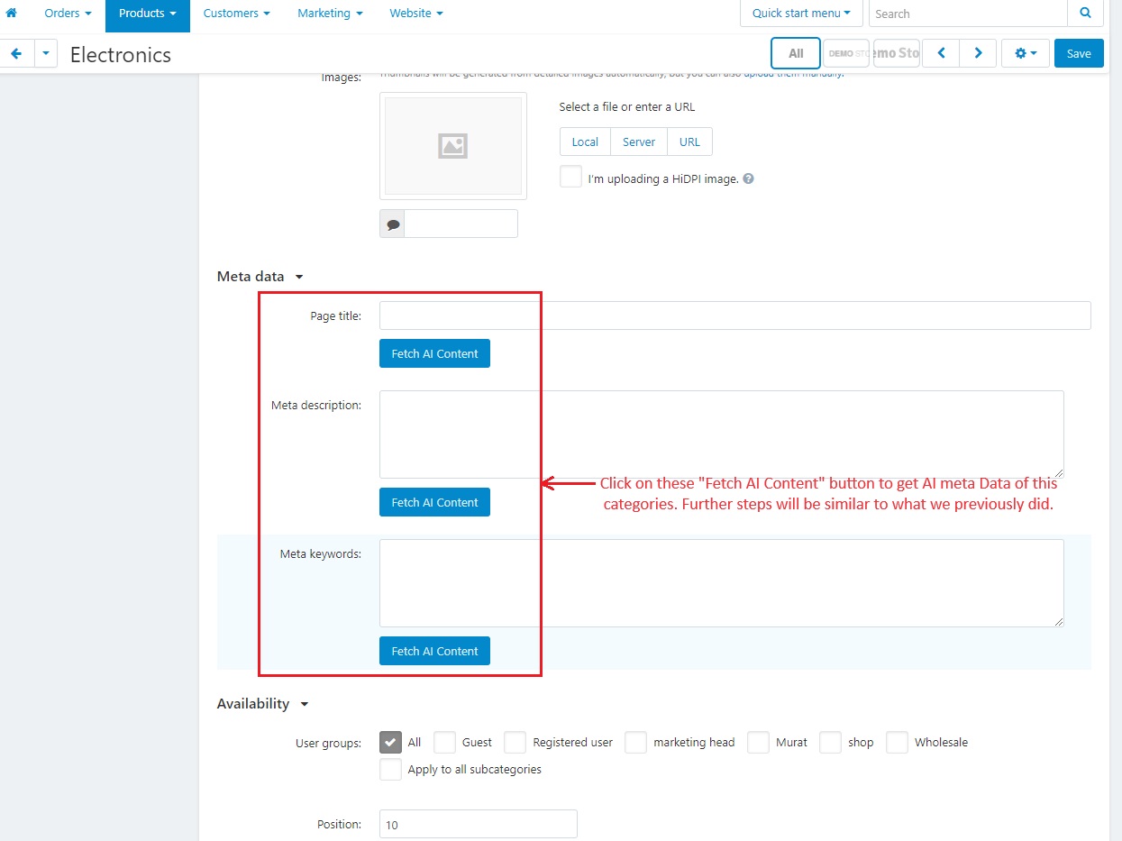Check the shop user group
This screenshot has width=1122, height=841.
[830, 742]
